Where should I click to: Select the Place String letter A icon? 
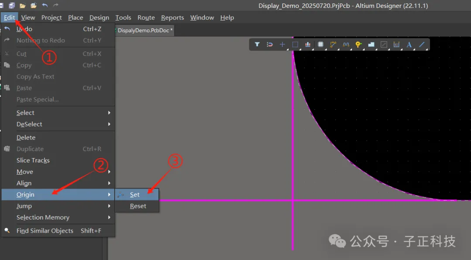click(x=409, y=44)
